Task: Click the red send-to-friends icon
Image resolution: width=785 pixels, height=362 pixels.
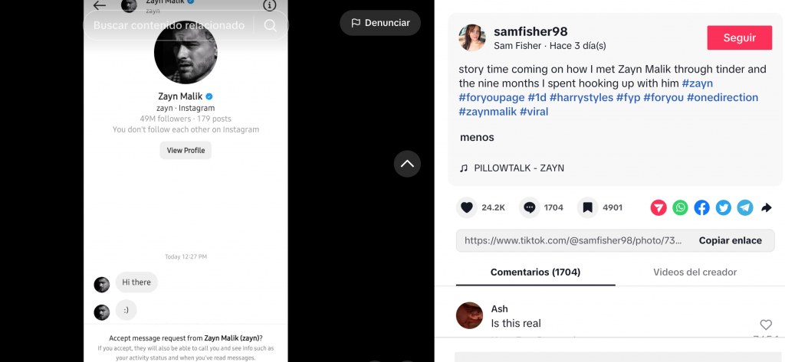Action: point(659,207)
